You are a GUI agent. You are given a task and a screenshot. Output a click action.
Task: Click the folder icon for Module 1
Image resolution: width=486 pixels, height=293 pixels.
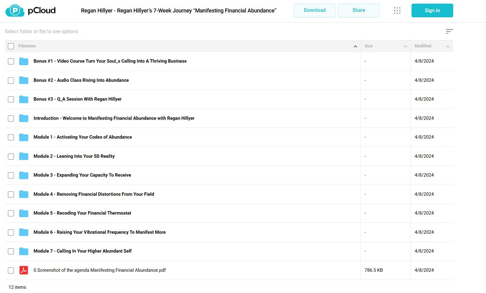pos(24,137)
